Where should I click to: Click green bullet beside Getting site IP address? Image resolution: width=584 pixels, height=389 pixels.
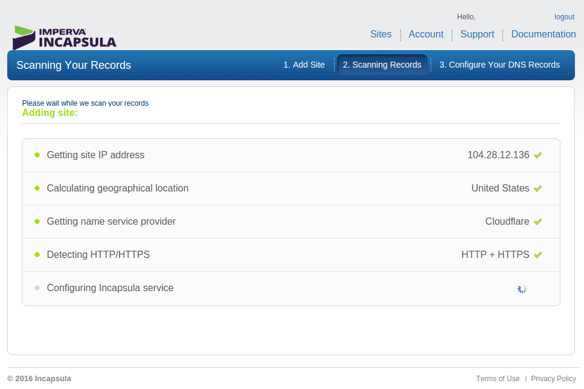click(x=37, y=155)
